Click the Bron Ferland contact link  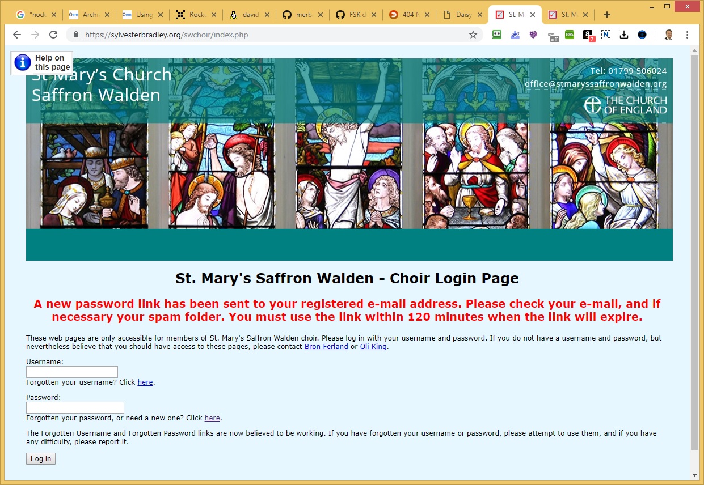326,347
